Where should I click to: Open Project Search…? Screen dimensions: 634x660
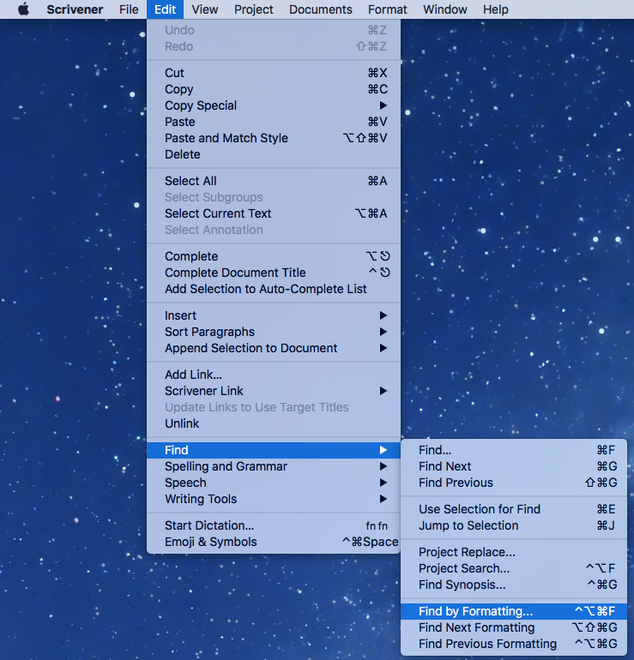pos(514,568)
